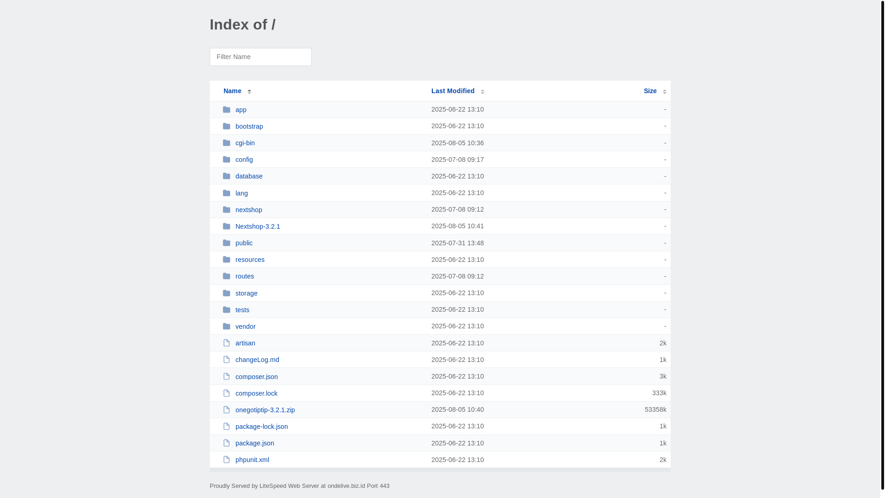Click the 2025-07-08 09:17 modified date
Viewport: 885px width, 498px height.
pos(458,160)
